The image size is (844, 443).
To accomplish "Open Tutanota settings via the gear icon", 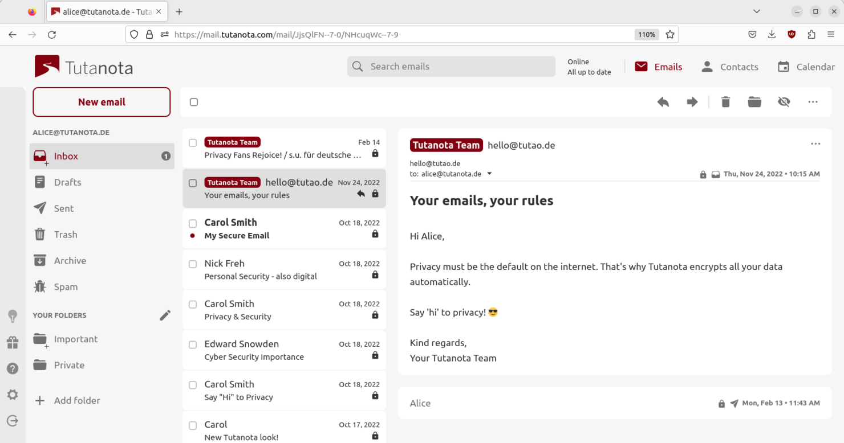I will [13, 395].
